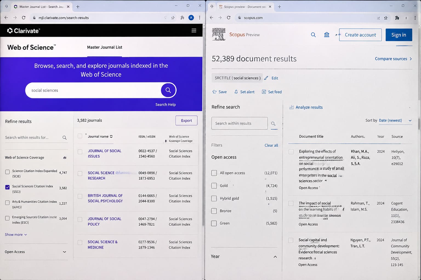Bookmark the mjl.clarivate.com page with the star
This screenshot has height=280, width=421.
(173, 18)
